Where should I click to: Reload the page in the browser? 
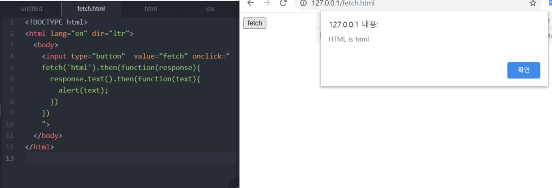tap(283, 3)
